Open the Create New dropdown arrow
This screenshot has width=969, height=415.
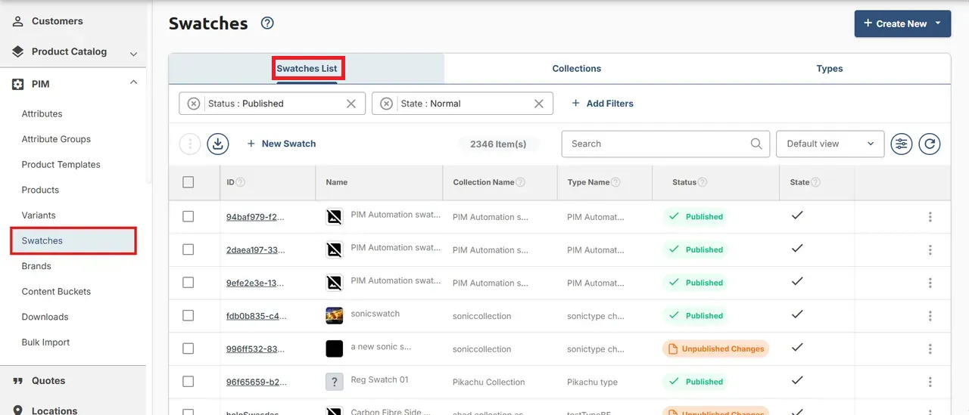938,23
